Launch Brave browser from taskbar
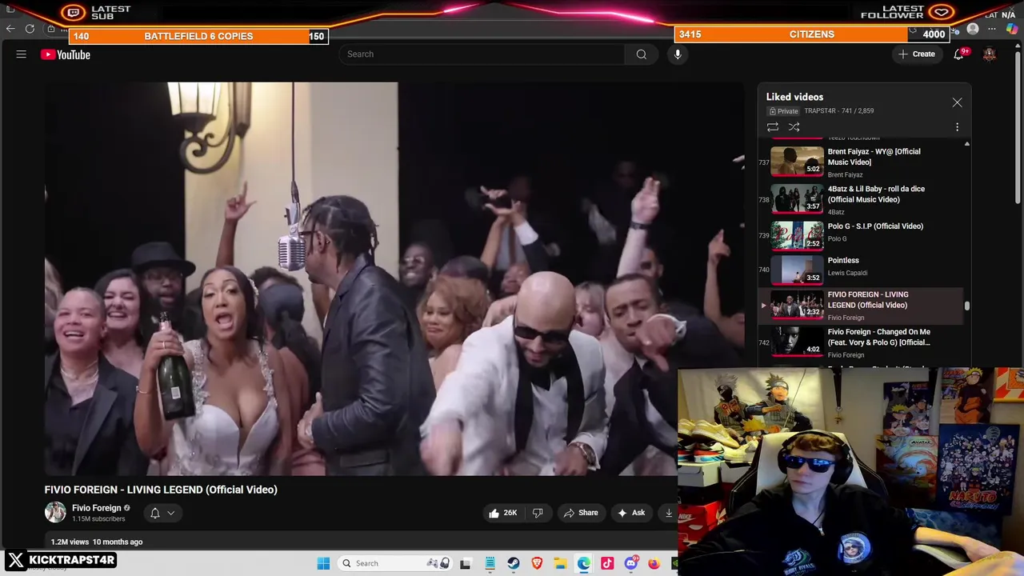Viewport: 1024px width, 576px height. click(x=537, y=563)
